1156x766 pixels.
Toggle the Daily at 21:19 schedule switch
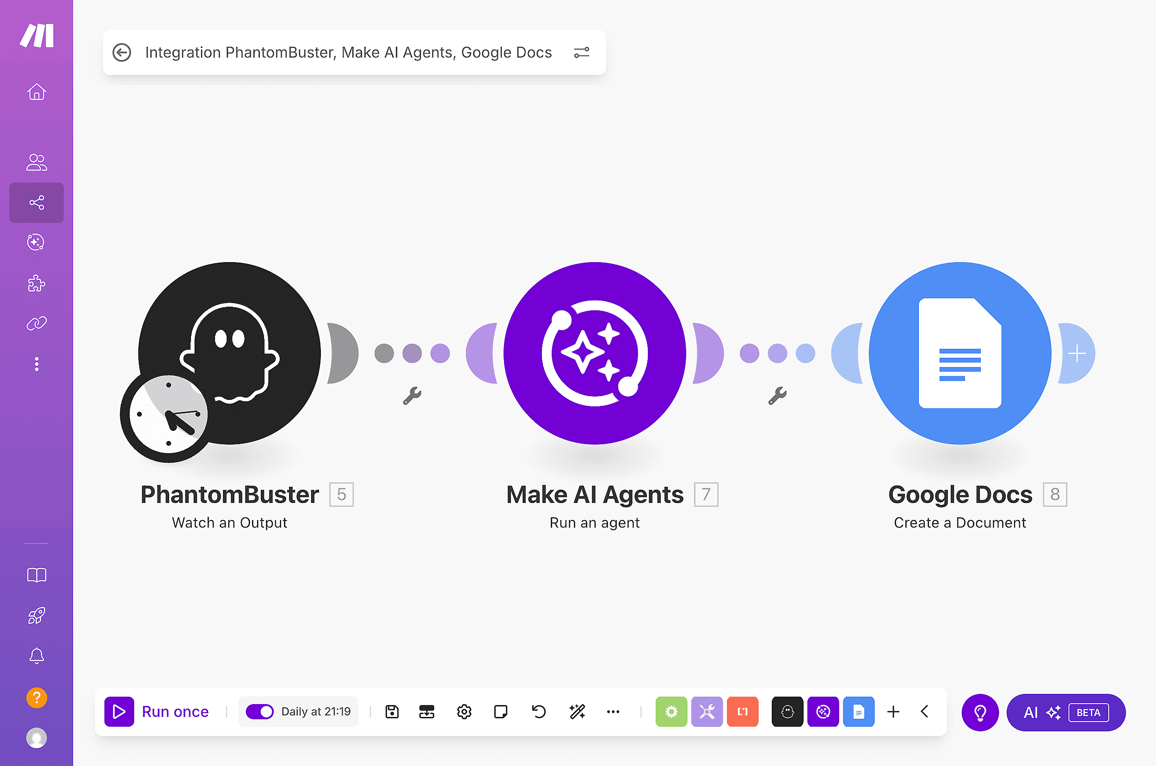260,712
